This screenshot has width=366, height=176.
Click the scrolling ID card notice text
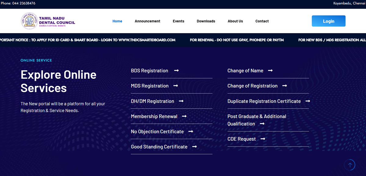(88, 40)
